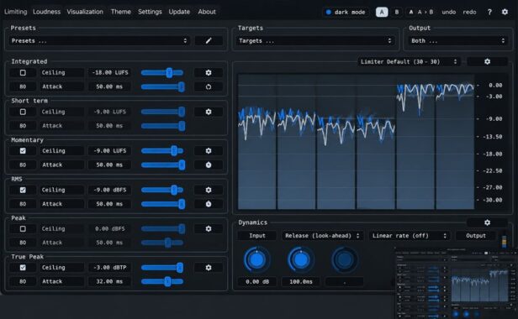Open the Targets dropdown

(x=315, y=41)
